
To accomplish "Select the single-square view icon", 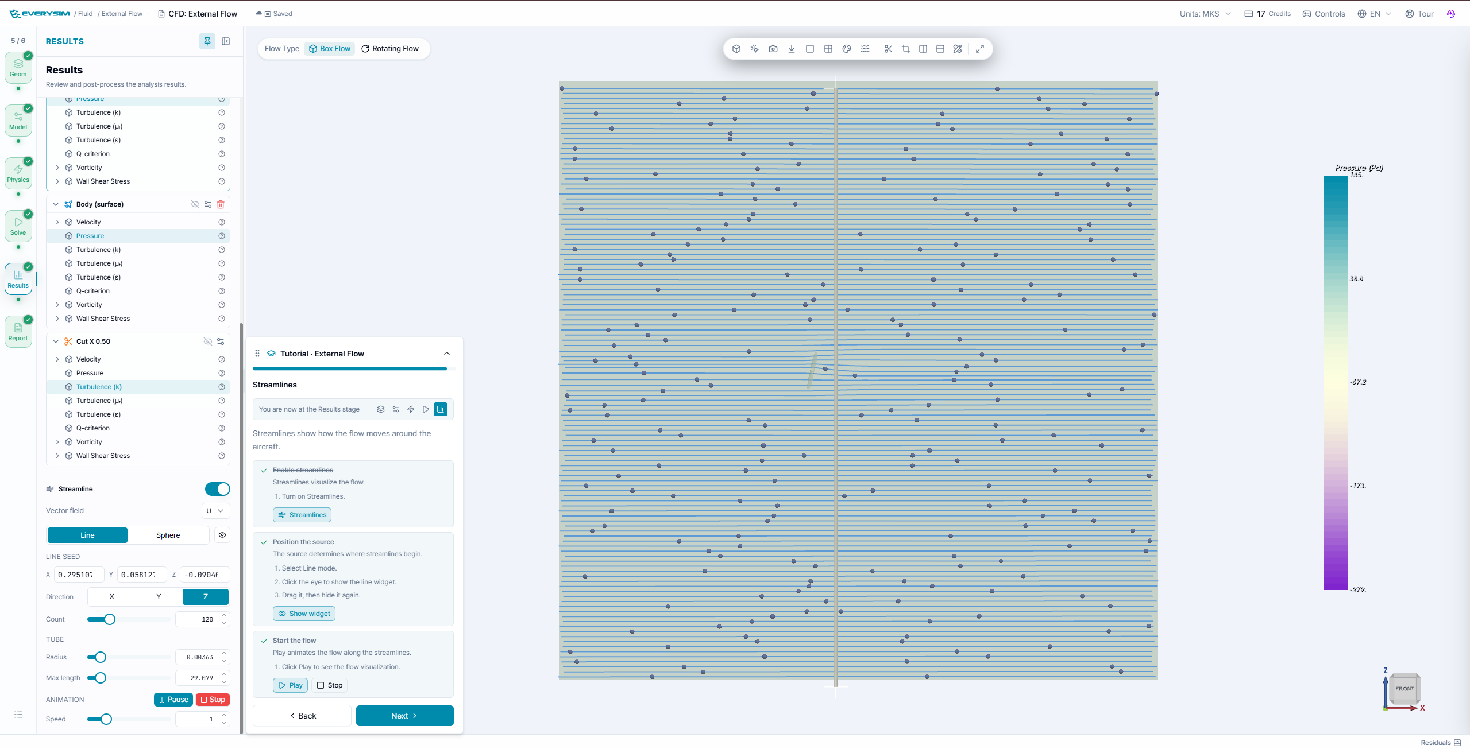I will pos(810,49).
